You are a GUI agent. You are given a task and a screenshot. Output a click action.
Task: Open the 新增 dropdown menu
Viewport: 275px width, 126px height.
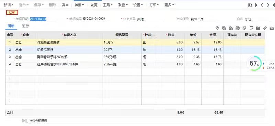tap(9, 5)
